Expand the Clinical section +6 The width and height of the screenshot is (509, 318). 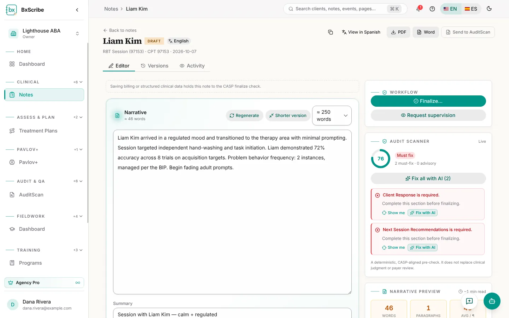tap(78, 82)
